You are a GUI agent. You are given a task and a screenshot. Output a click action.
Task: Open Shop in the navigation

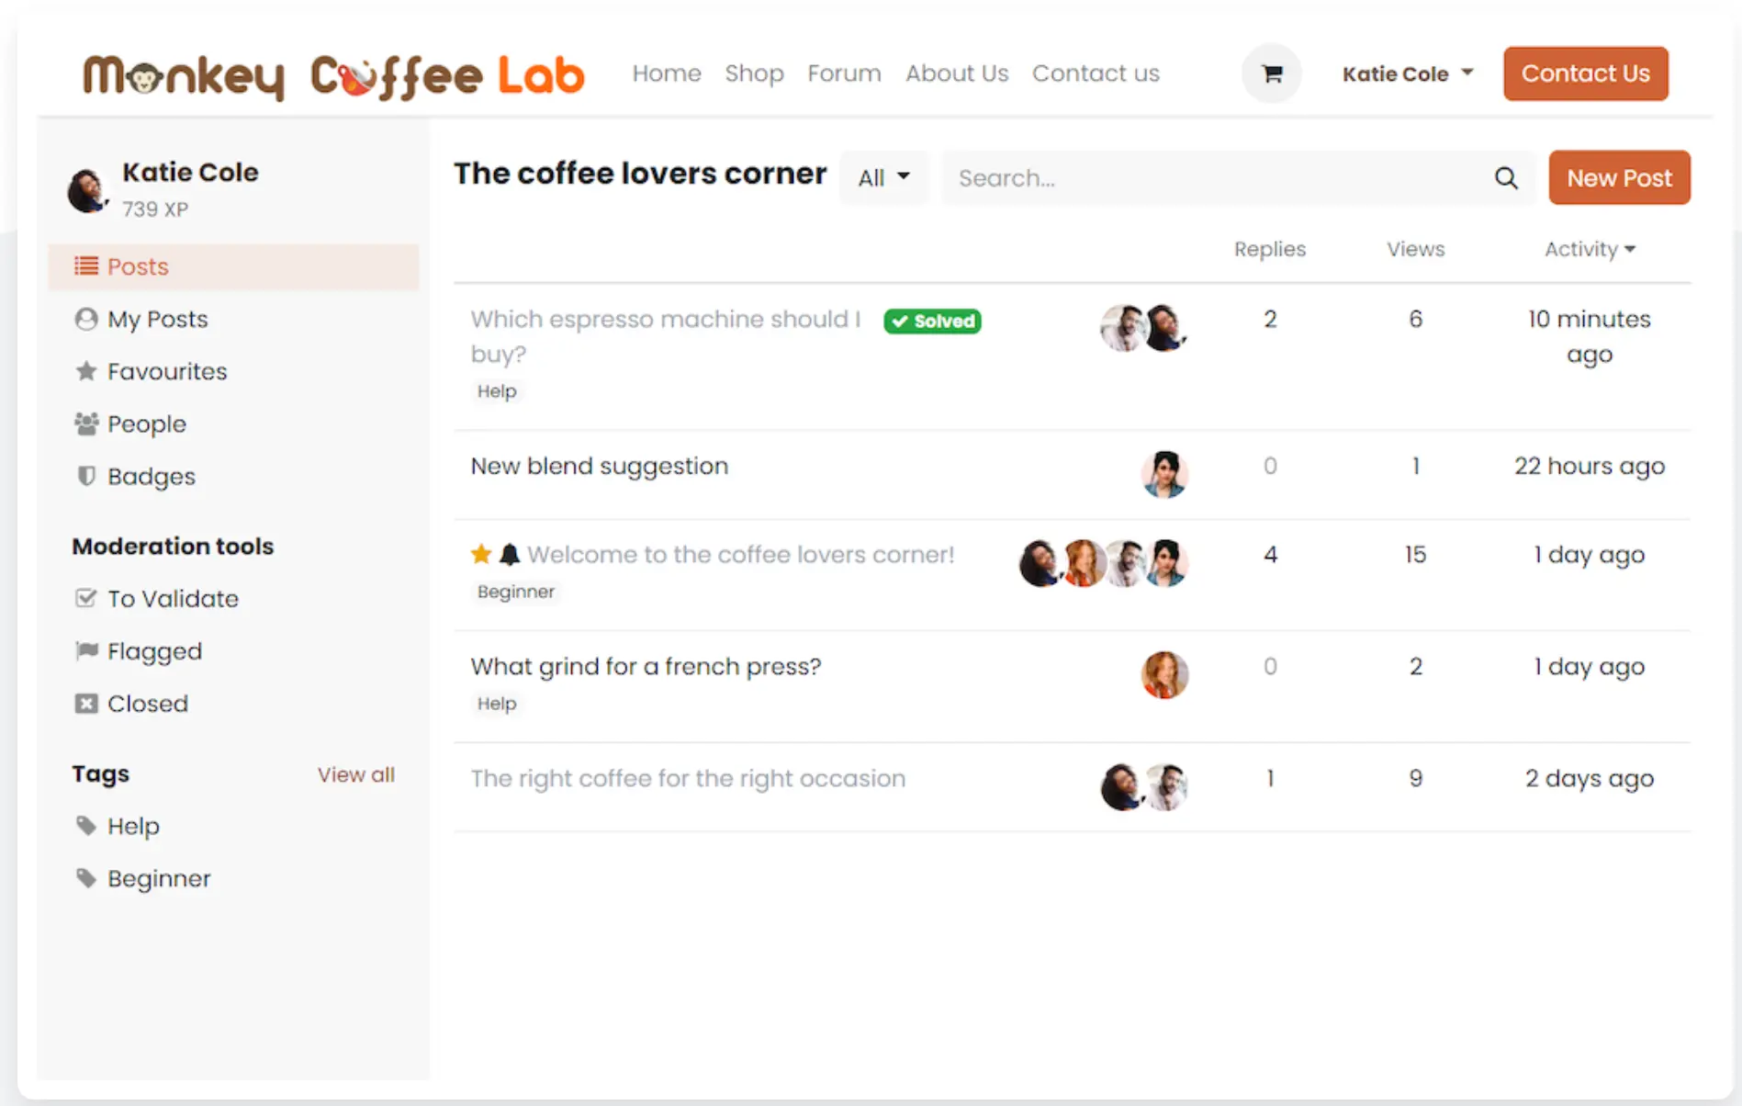coord(754,73)
